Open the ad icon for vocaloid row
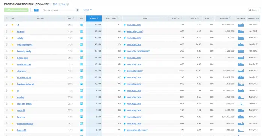Viewport: 262px width, 136px height. coord(12,110)
